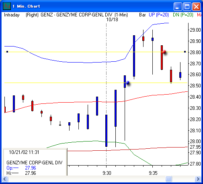Click the horizontal scrollbar thumb
203x184 pixels.
point(168,179)
